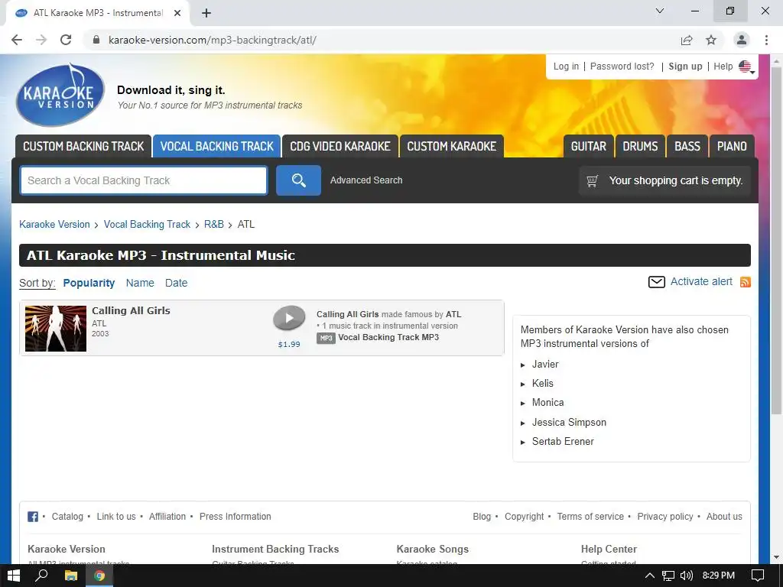783x587 pixels.
Task: Click the volume tray icon
Action: pyautogui.click(x=687, y=576)
